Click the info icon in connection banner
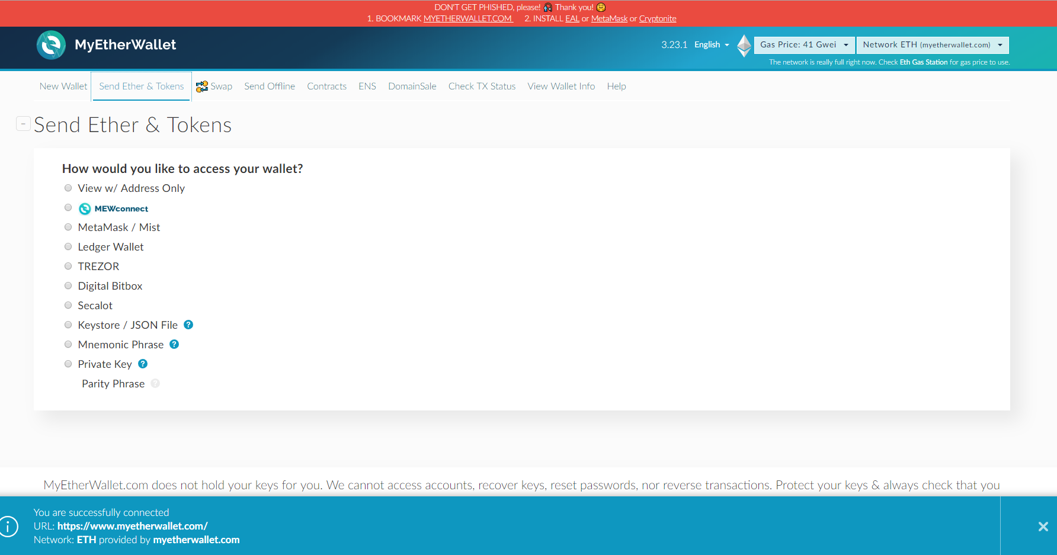 (8, 526)
